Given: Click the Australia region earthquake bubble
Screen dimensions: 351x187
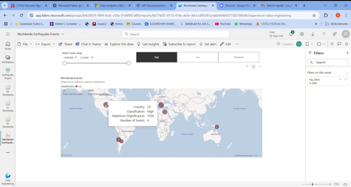Looking at the screenshot, I should (217, 127).
